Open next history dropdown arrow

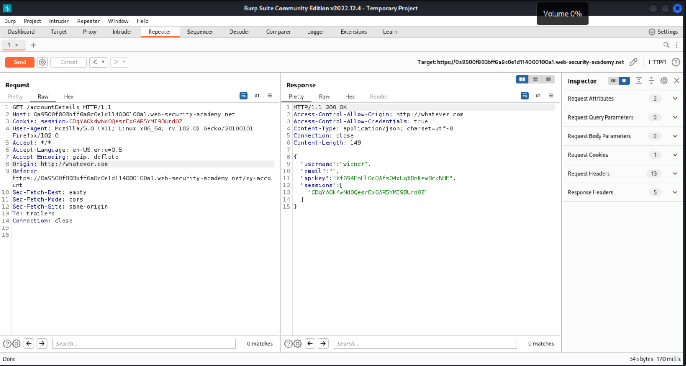124,62
